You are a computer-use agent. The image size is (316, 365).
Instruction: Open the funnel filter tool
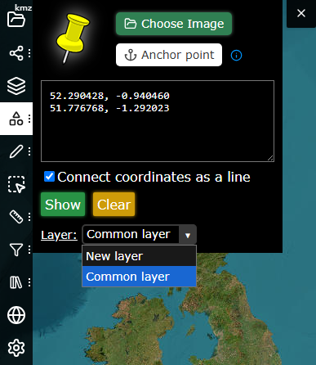(x=16, y=250)
